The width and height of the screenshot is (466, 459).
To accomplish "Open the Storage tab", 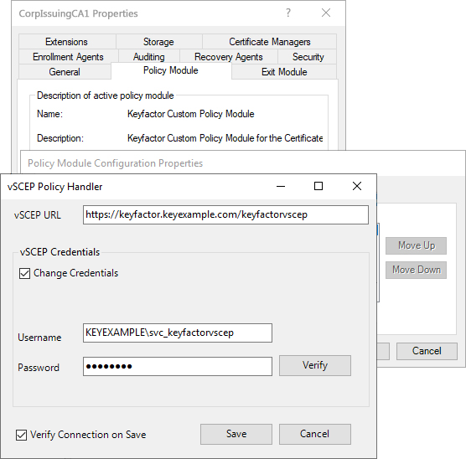I will [159, 42].
